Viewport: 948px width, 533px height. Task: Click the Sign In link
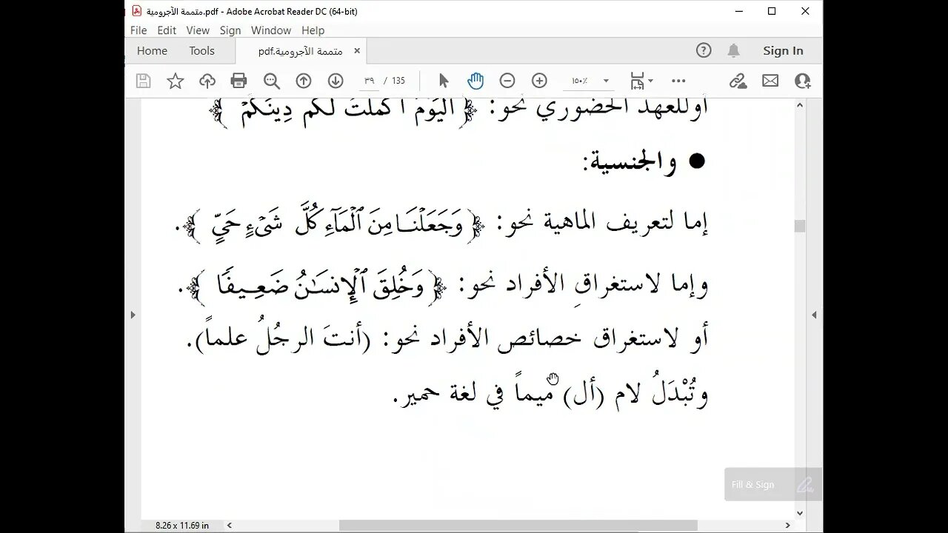tap(783, 50)
